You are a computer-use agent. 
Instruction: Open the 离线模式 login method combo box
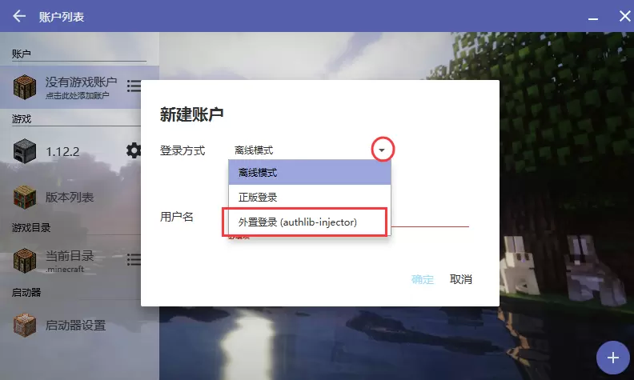[309, 150]
